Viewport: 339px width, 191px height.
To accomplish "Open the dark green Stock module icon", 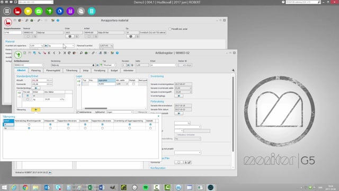I will pyautogui.click(x=49, y=11).
